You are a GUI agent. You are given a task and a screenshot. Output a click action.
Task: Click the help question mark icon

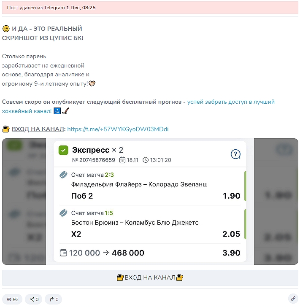coord(235,154)
